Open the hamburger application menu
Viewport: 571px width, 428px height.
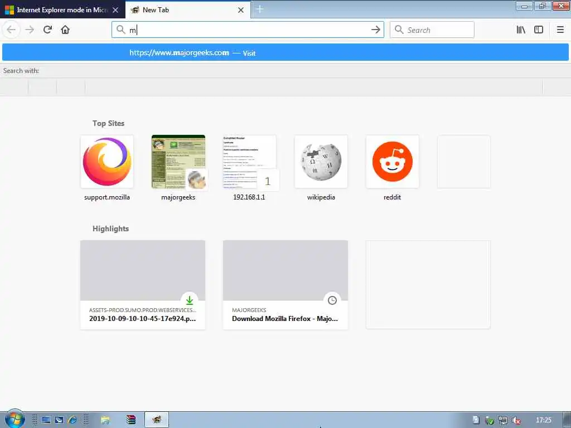tap(560, 30)
